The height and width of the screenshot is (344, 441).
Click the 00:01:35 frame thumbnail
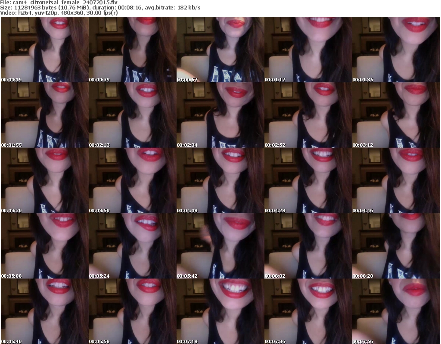pos(396,50)
